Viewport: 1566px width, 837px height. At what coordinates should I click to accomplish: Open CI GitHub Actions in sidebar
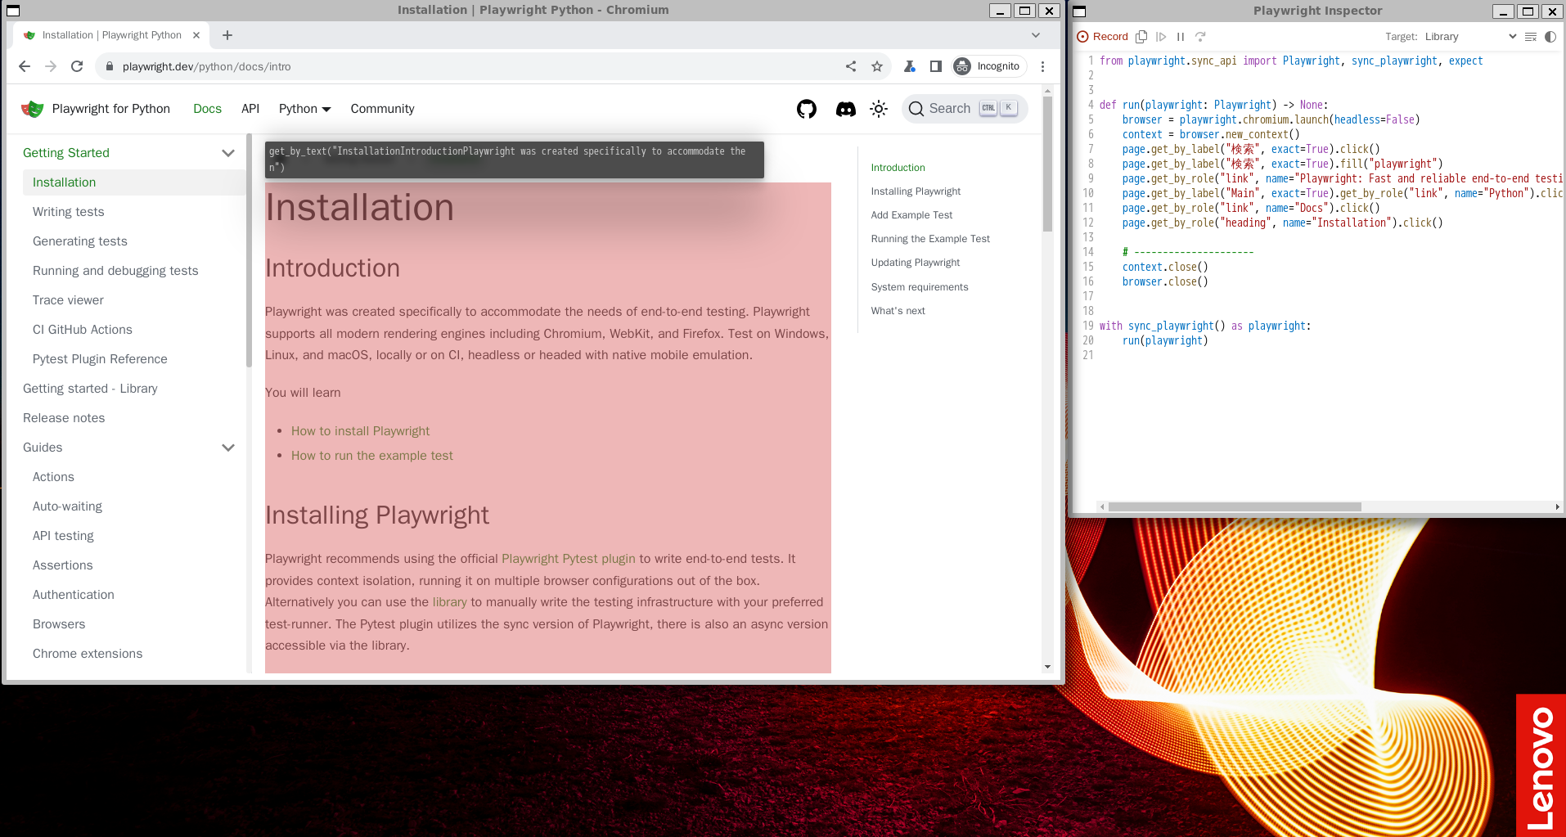[x=134, y=330]
